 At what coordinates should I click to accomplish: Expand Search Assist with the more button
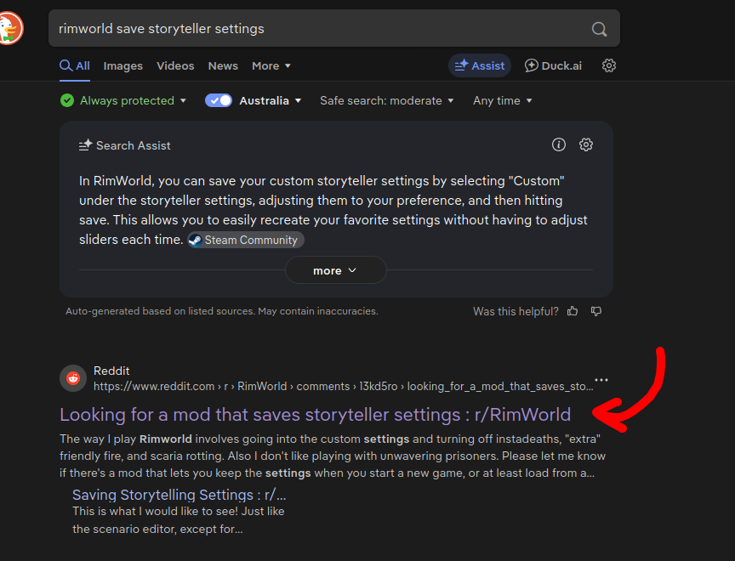(x=336, y=270)
